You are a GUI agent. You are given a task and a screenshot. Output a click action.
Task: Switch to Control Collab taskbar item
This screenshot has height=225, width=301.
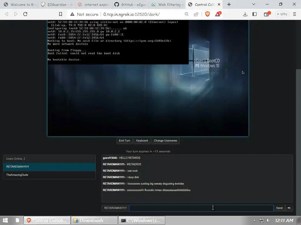click(47, 220)
